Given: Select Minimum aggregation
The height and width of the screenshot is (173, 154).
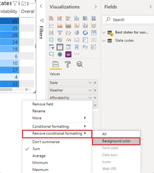Looking at the screenshot, I should (57, 163).
